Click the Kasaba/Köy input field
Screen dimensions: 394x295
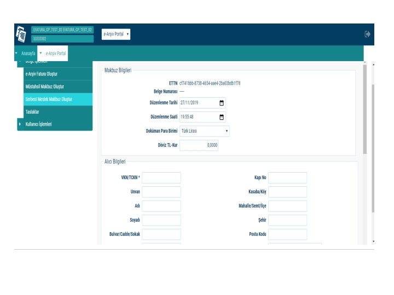click(x=287, y=192)
